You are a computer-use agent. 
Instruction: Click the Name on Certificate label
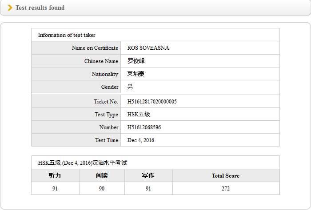(95, 48)
